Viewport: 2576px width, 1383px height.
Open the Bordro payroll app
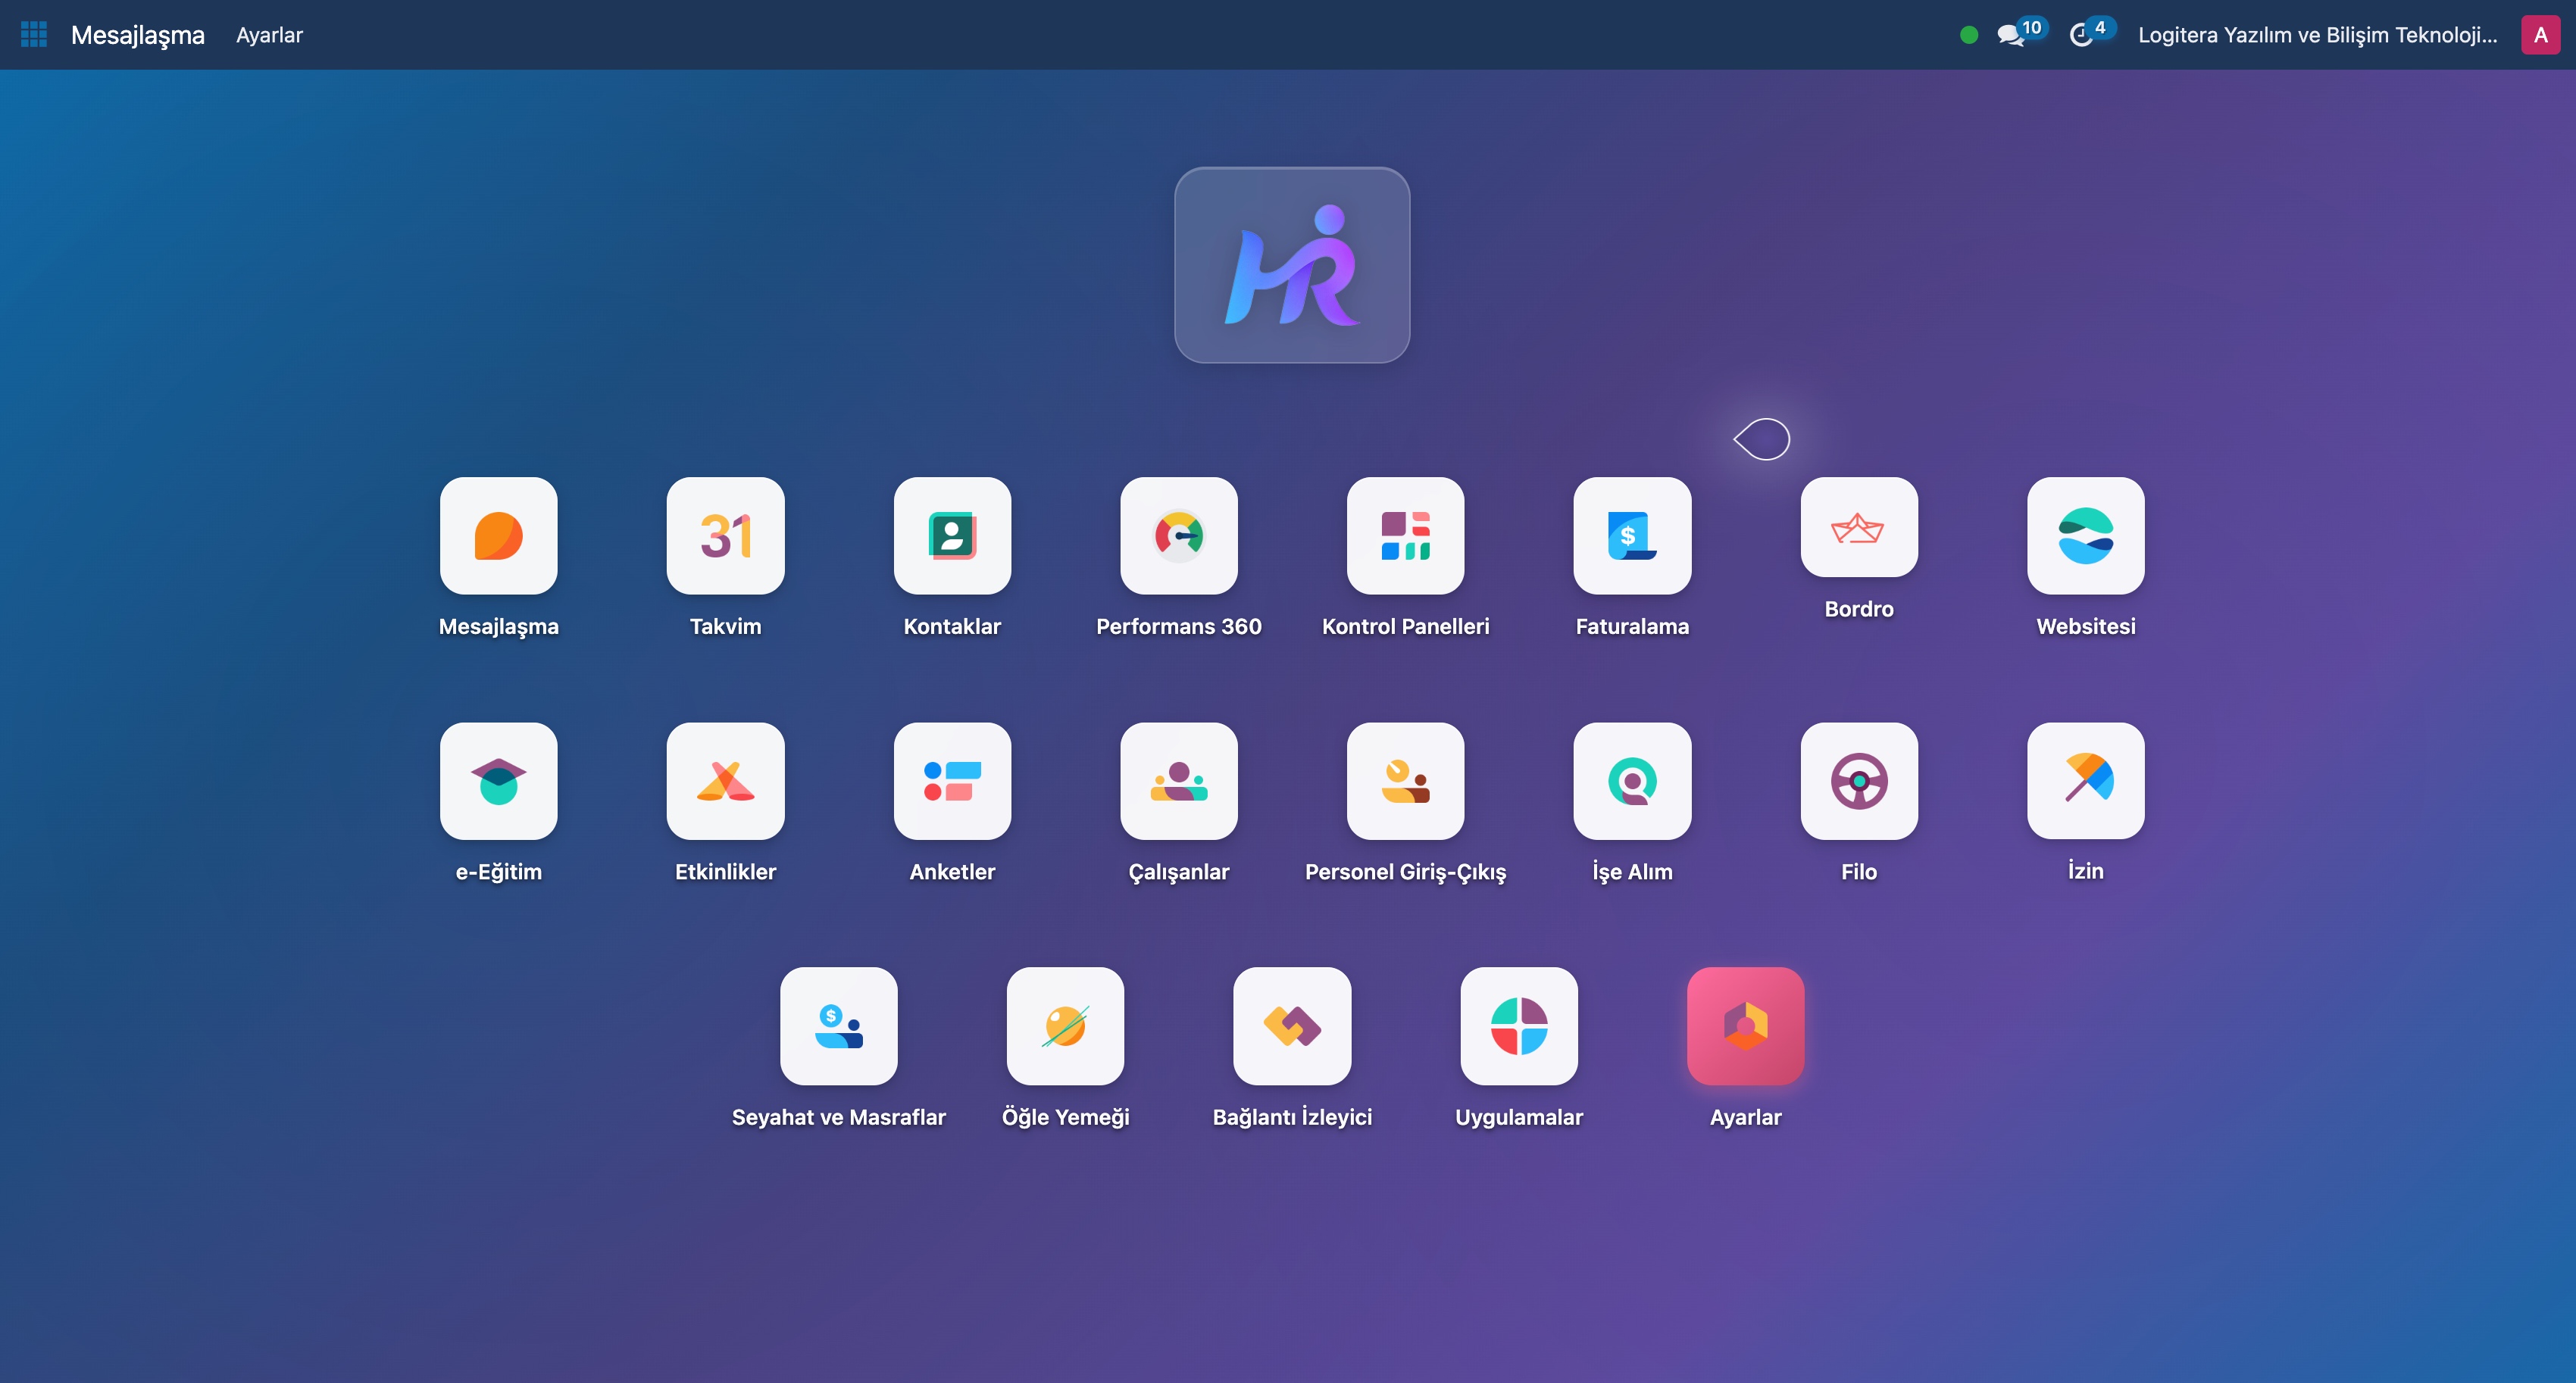click(x=1859, y=527)
